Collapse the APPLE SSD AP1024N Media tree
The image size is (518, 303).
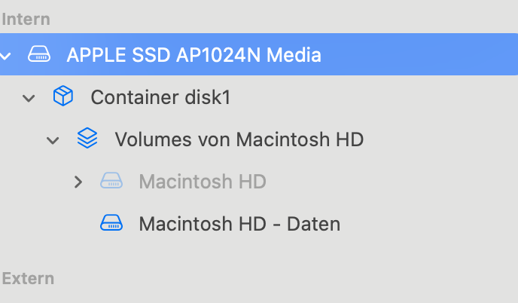click(x=6, y=54)
